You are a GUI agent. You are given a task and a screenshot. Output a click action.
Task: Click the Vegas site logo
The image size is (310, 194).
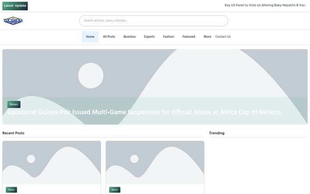coord(13,21)
